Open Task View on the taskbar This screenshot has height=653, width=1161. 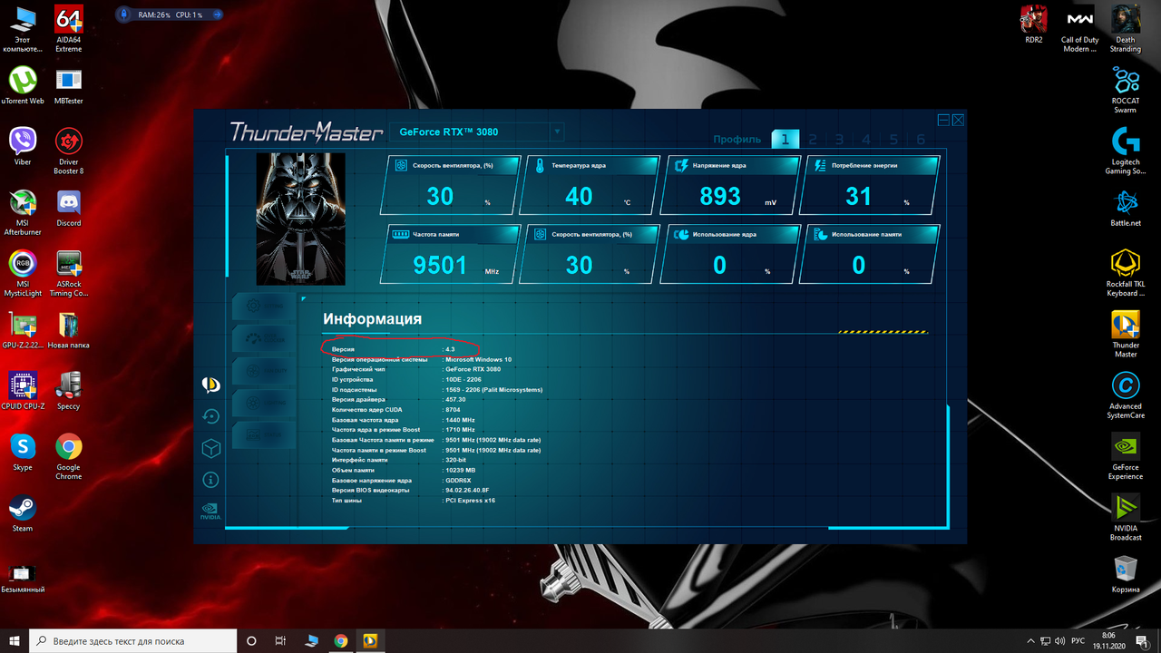click(x=281, y=640)
